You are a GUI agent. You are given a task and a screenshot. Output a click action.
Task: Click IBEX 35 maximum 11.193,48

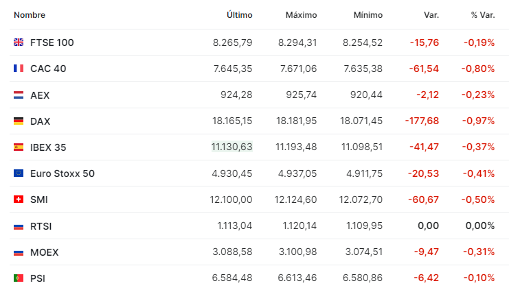coord(296,147)
